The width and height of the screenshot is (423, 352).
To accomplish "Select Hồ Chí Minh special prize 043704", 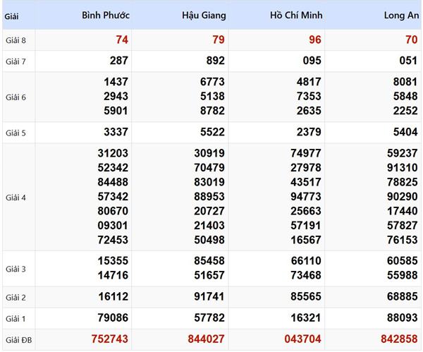I will click(x=302, y=339).
